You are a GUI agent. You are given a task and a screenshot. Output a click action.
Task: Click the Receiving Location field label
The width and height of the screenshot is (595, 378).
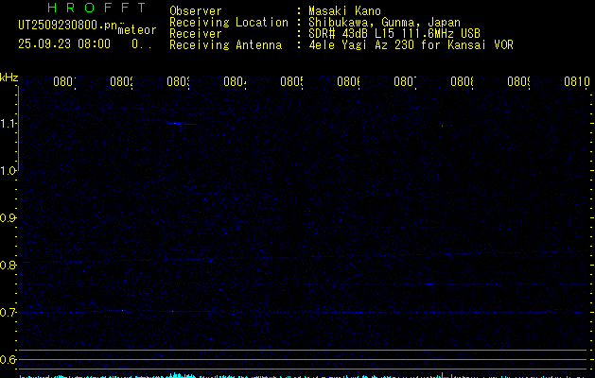tap(228, 23)
